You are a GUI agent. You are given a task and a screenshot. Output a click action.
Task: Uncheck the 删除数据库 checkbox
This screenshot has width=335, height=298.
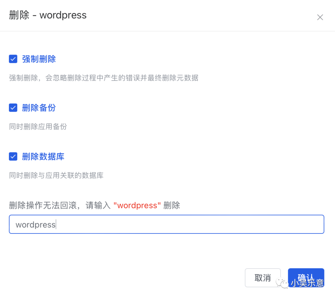pyautogui.click(x=13, y=156)
